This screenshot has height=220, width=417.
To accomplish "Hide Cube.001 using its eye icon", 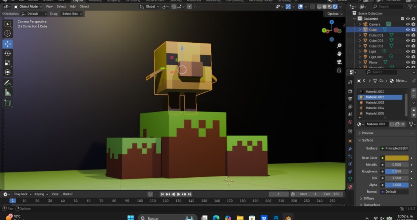I will 408,35.
